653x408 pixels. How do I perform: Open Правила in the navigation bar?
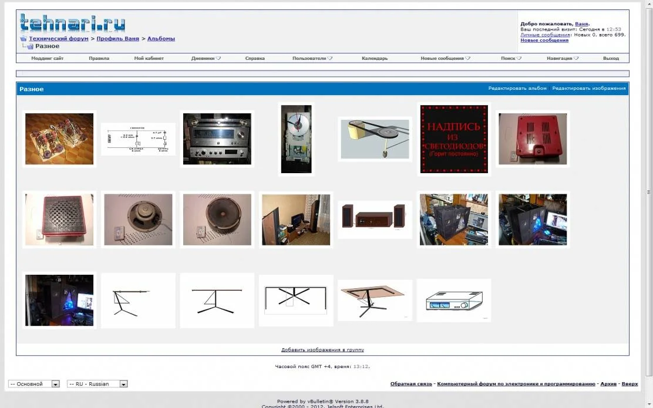[x=99, y=58]
